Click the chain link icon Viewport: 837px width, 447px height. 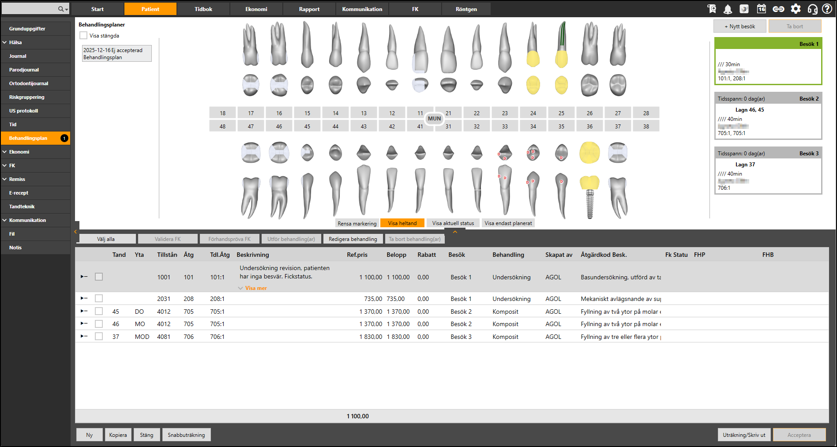[778, 9]
